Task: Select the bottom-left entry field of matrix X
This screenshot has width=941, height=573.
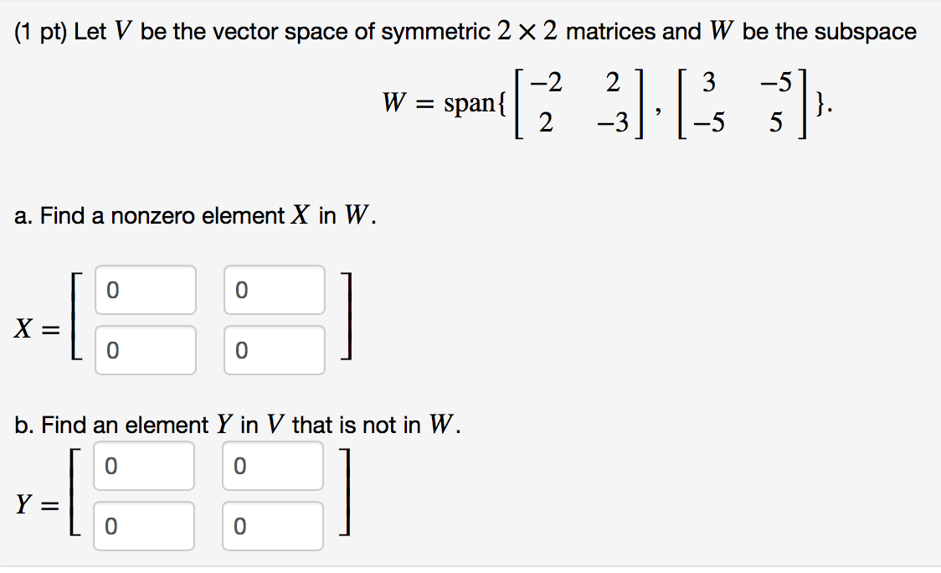Action: pos(144,349)
